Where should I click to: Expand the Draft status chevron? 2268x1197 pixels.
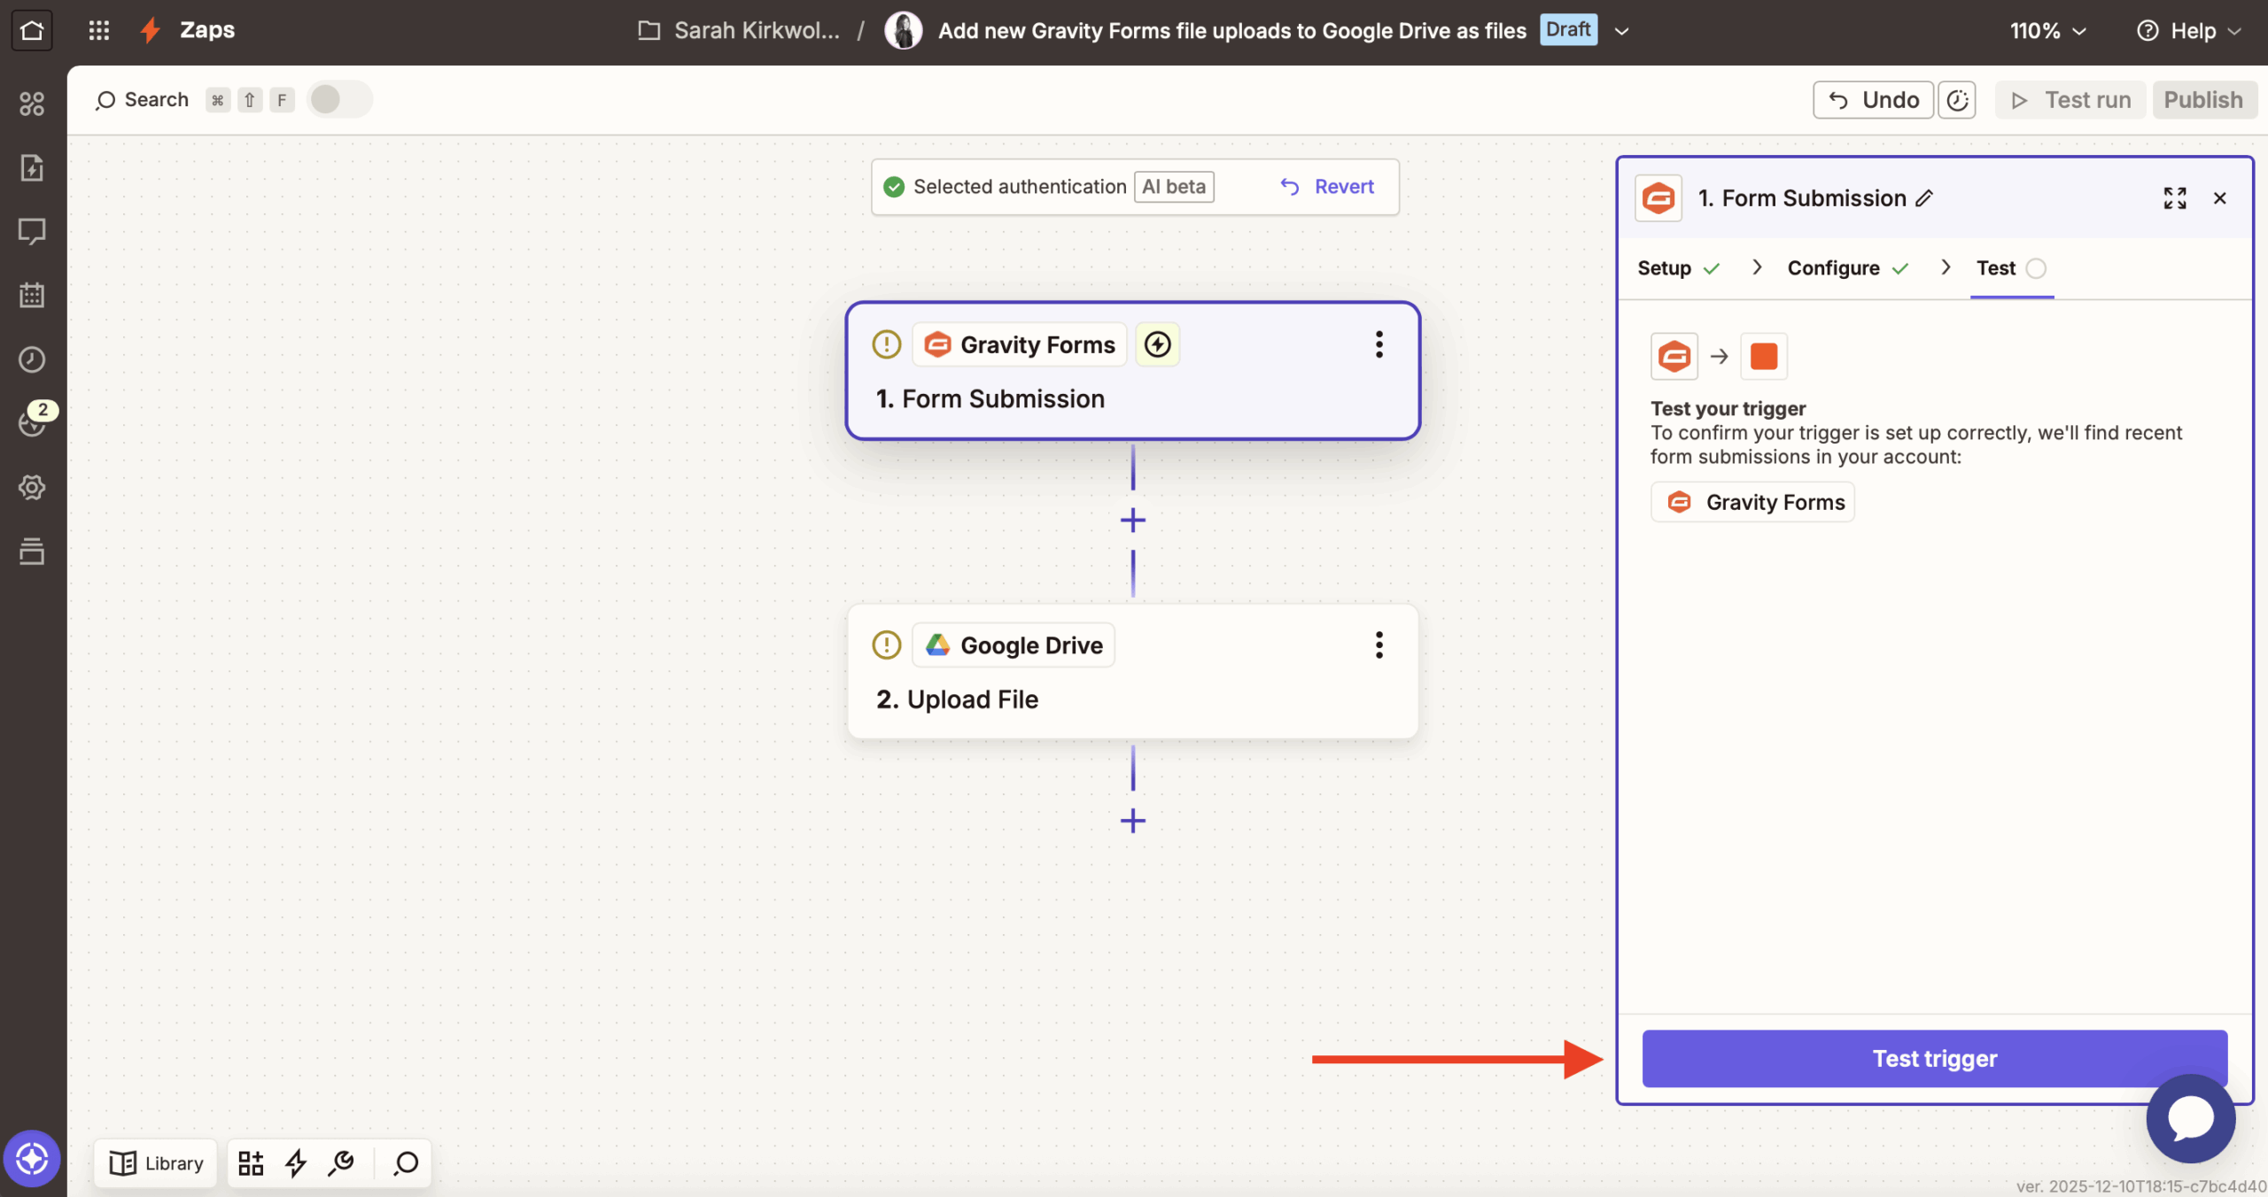(x=1622, y=30)
